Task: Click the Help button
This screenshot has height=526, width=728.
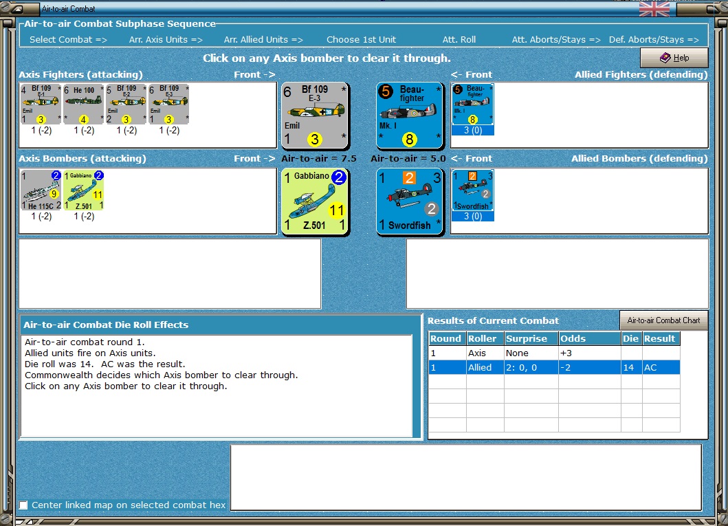Action: click(674, 58)
